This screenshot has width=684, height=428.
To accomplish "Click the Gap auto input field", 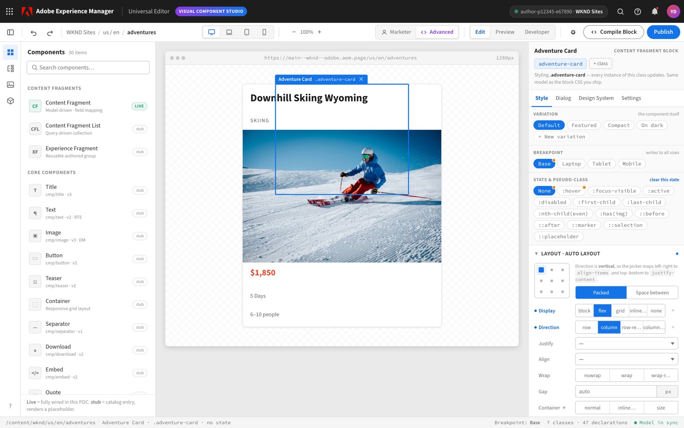I will (616, 392).
